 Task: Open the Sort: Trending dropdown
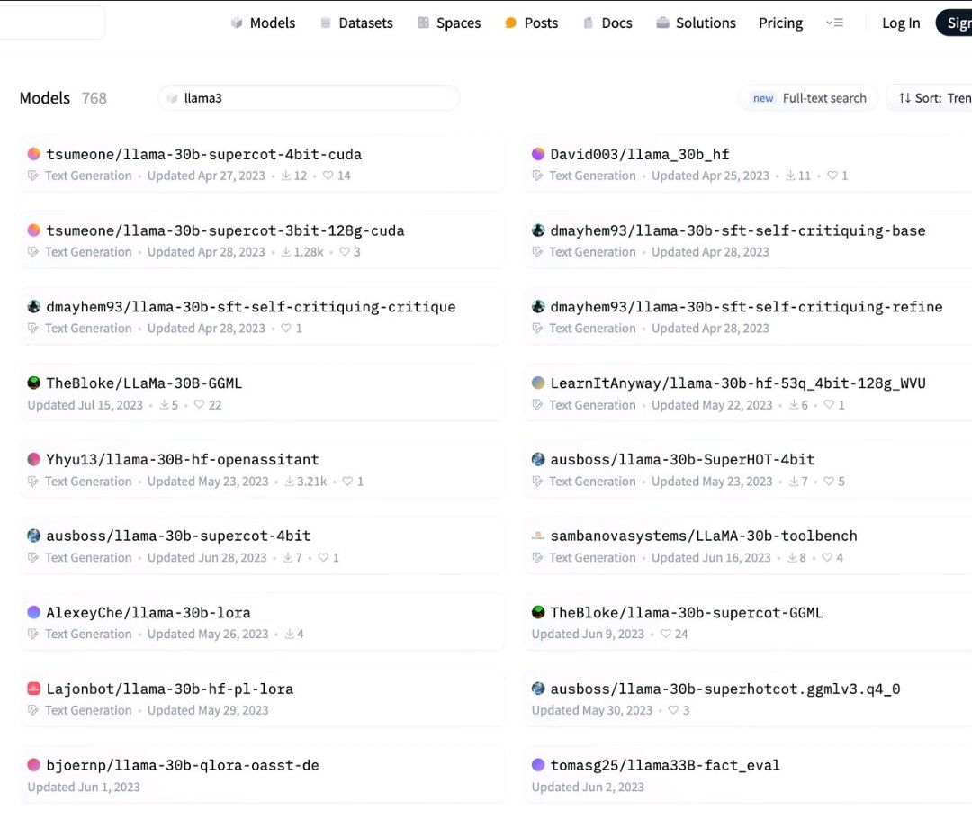tap(930, 98)
